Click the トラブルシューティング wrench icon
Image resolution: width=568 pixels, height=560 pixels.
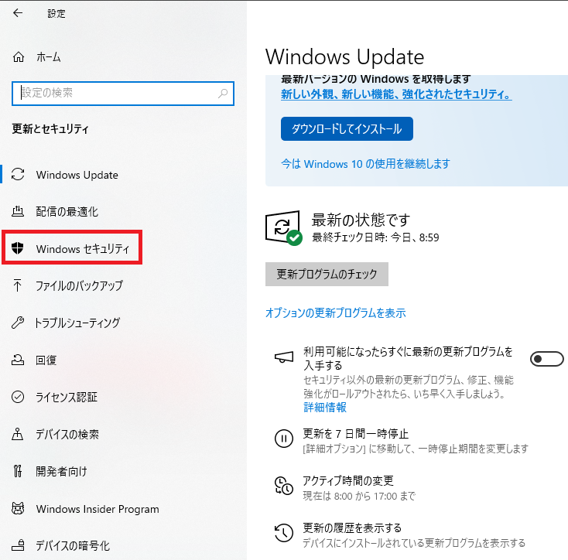click(19, 323)
